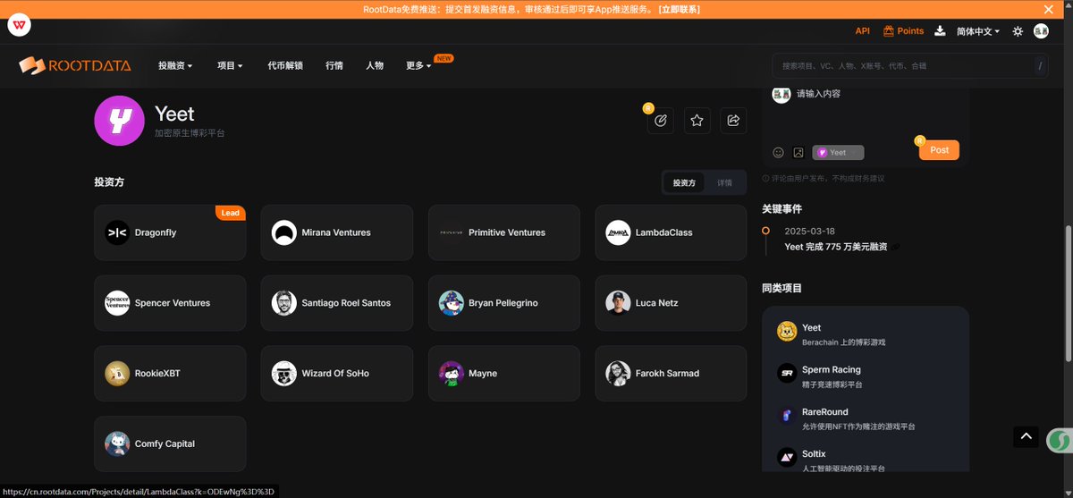Click the RootData logo

click(x=75, y=65)
